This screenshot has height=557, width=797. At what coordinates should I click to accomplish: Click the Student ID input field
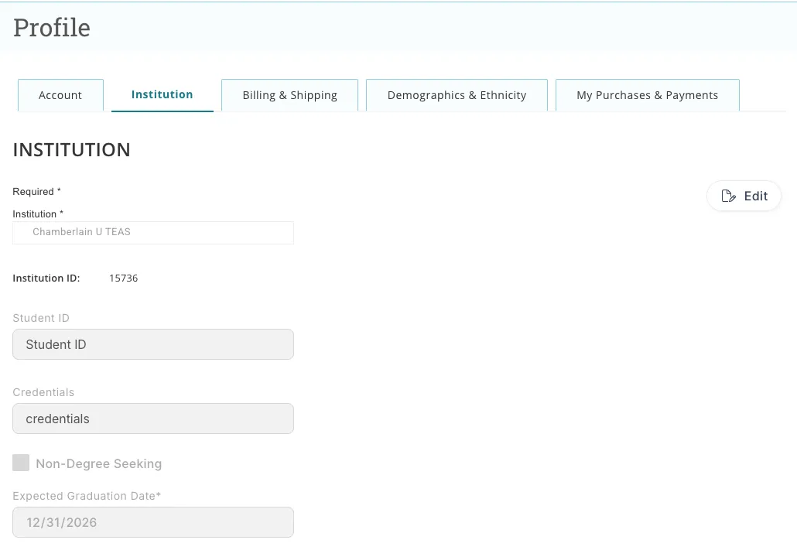[x=153, y=344]
